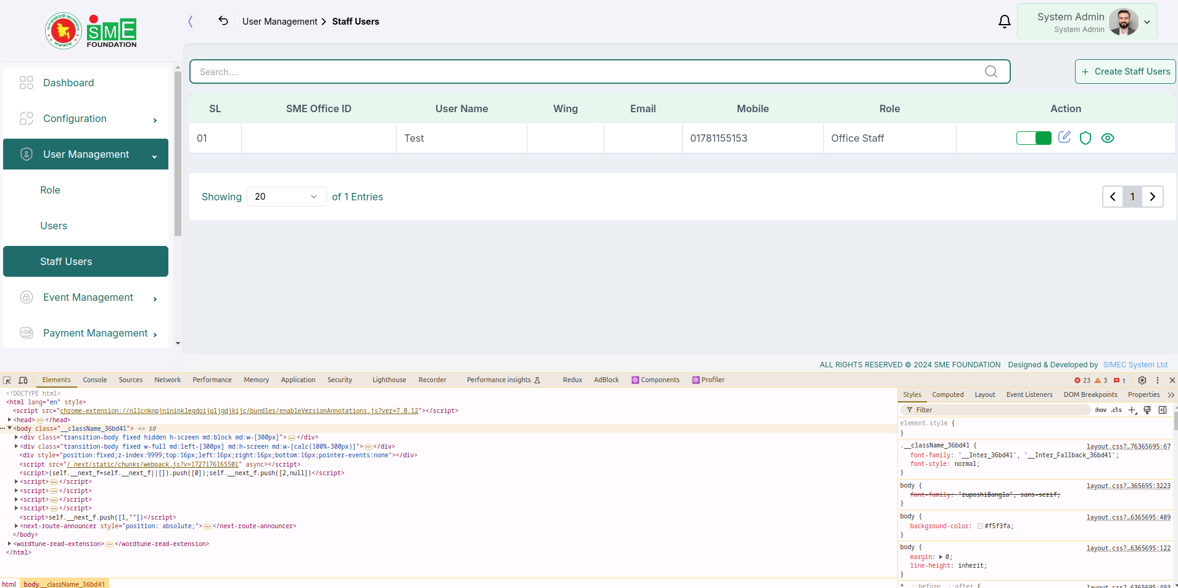1178x588 pixels.
Task: Collapse sidebar with the left chevron icon
Action: [191, 22]
